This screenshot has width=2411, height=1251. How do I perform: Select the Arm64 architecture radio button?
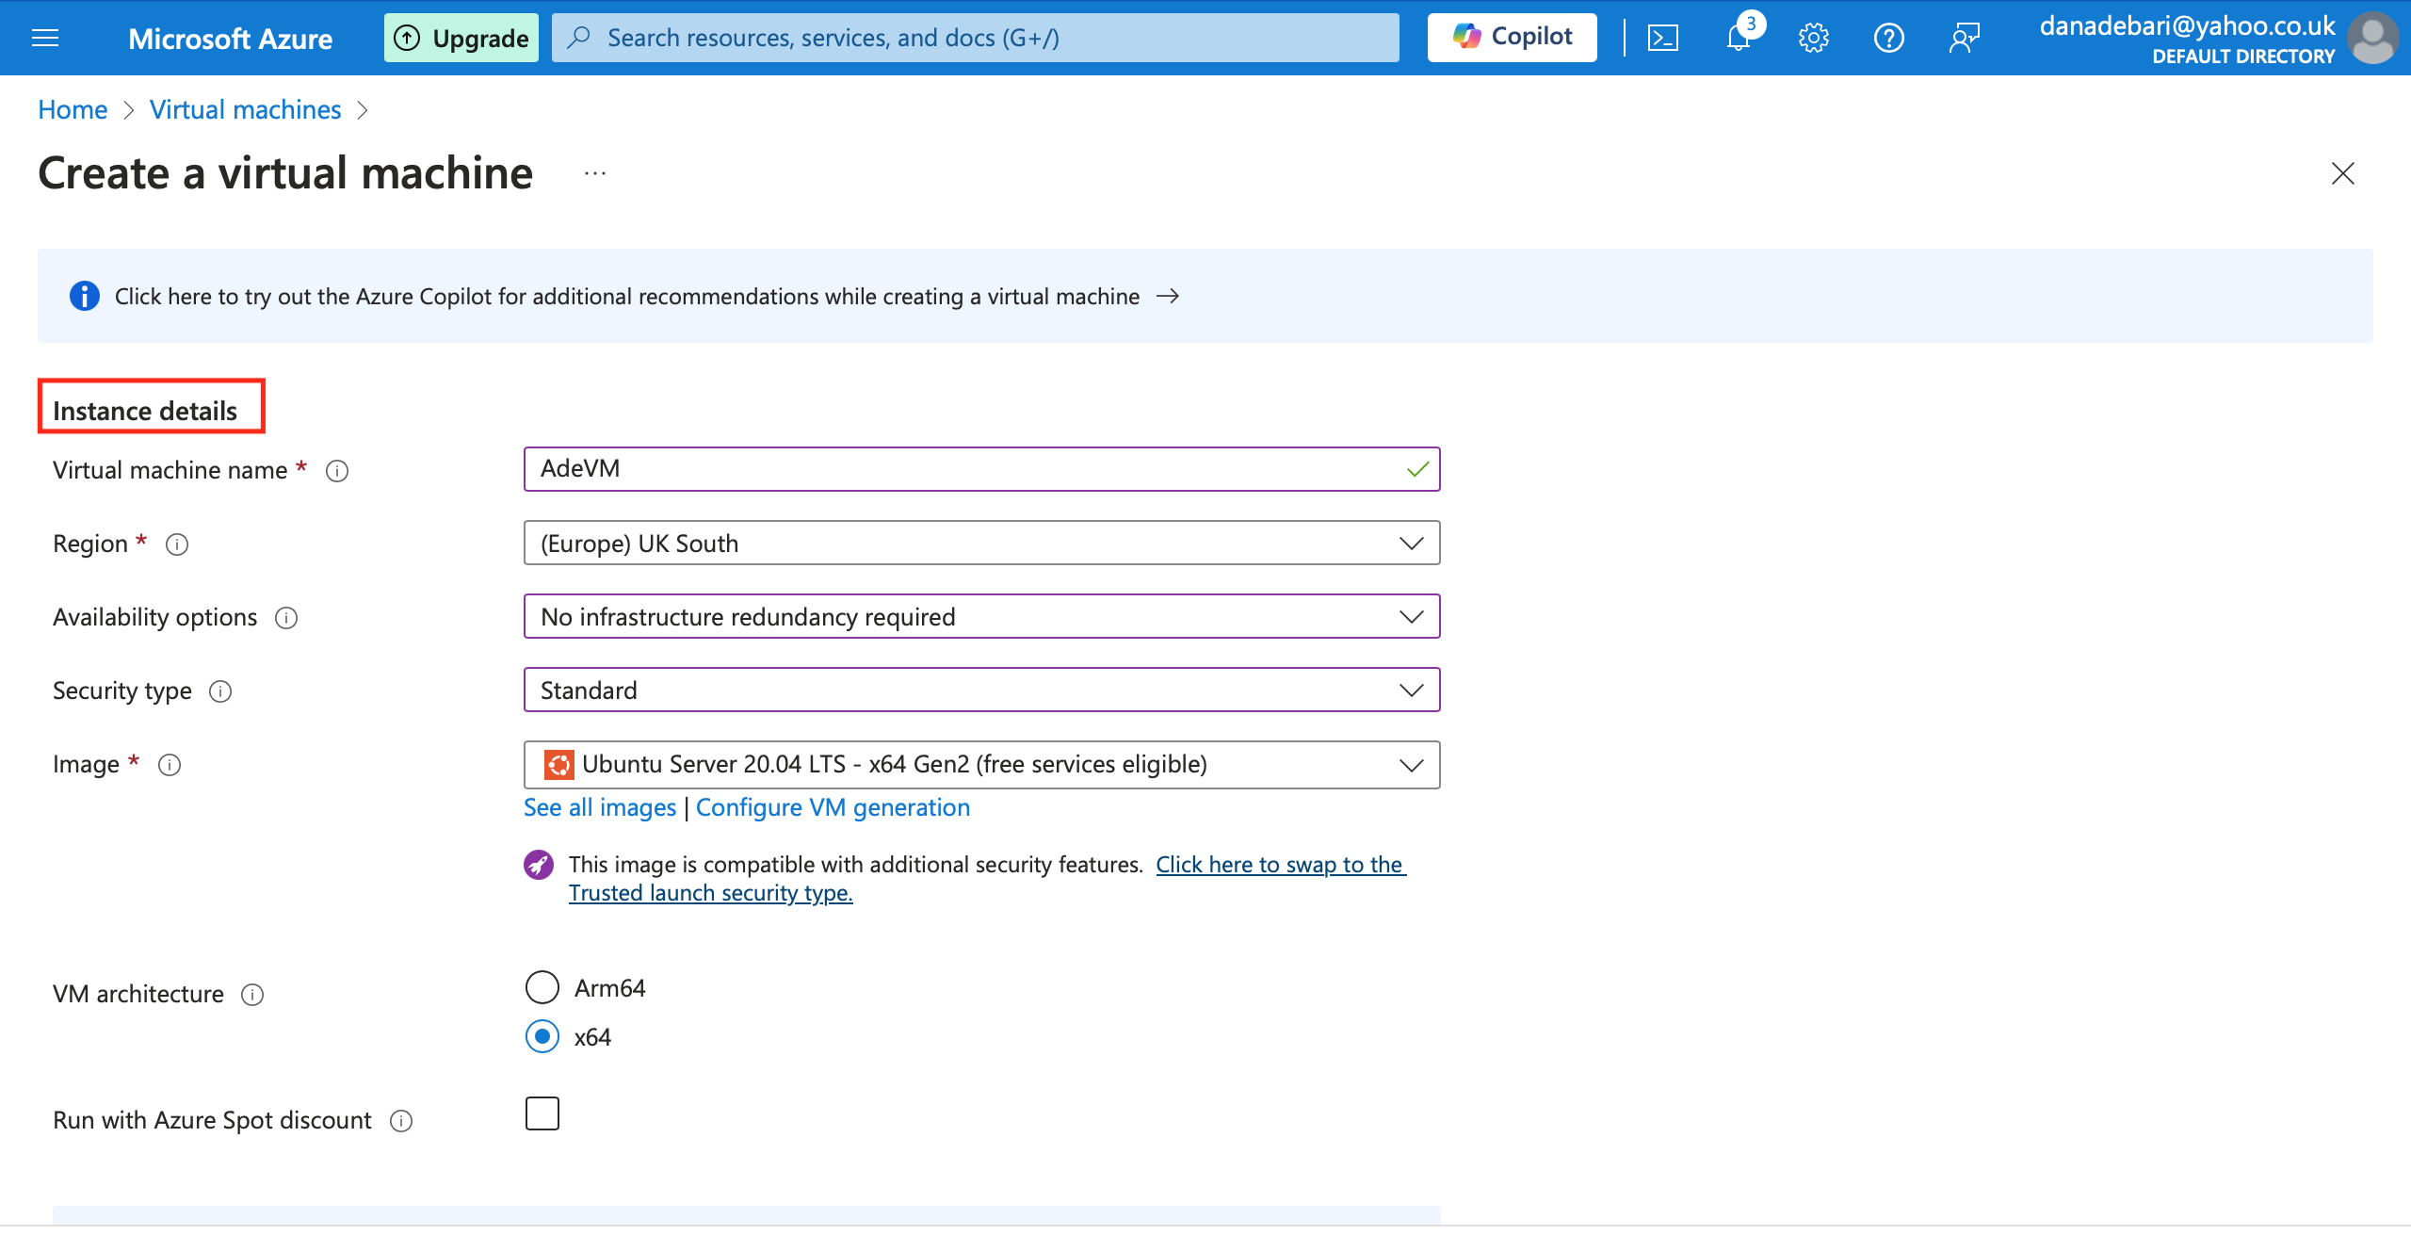pyautogui.click(x=542, y=987)
